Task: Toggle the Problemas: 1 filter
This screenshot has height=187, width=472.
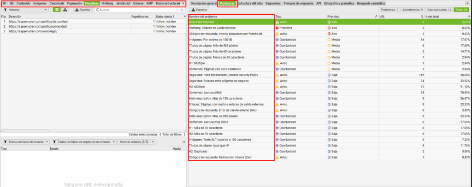Action: tap(389, 10)
